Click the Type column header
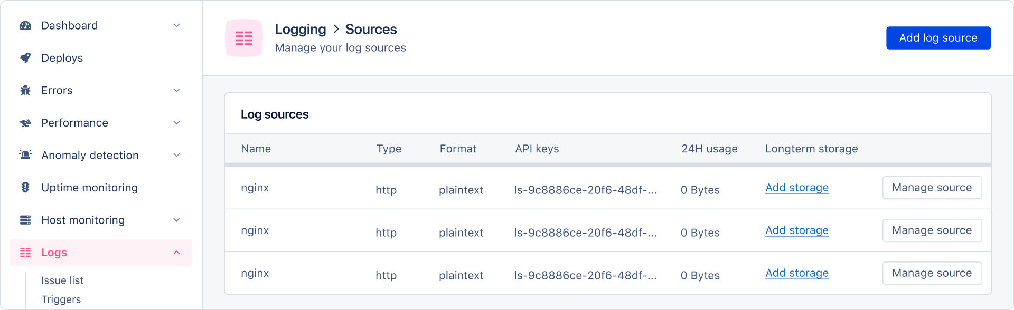Viewport: 1014px width, 310px height. [389, 149]
